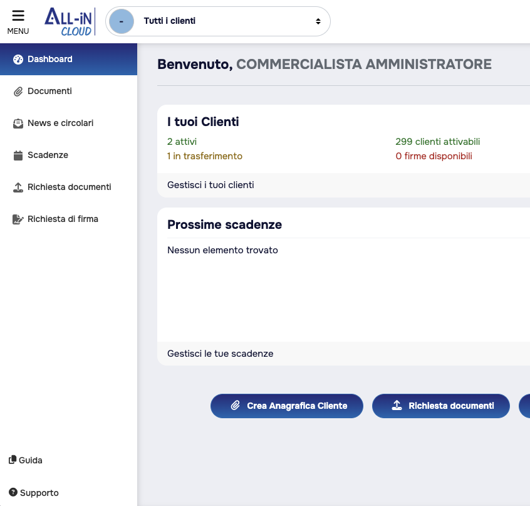This screenshot has width=530, height=506.
Task: Click the Scadenze calendar icon
Action: [x=18, y=155]
